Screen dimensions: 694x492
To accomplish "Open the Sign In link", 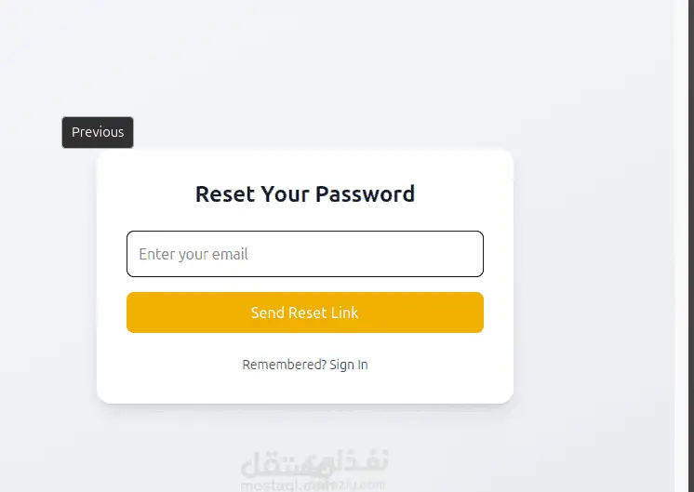I will 349,365.
